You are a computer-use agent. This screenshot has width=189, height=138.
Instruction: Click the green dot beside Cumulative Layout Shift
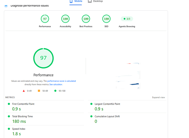[x=91, y=116]
